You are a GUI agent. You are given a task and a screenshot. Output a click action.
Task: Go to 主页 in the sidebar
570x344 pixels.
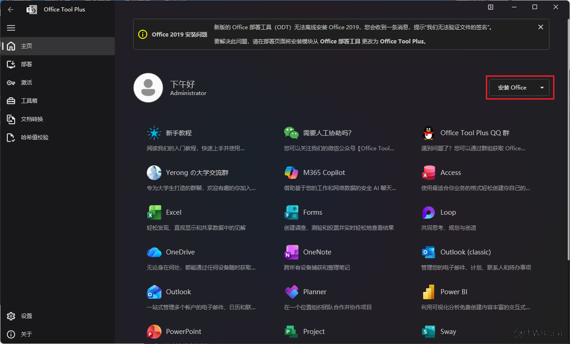(x=58, y=46)
